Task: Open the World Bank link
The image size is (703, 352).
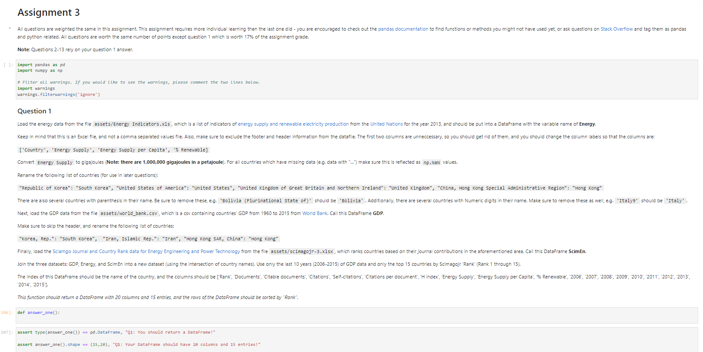Action: pos(315,213)
